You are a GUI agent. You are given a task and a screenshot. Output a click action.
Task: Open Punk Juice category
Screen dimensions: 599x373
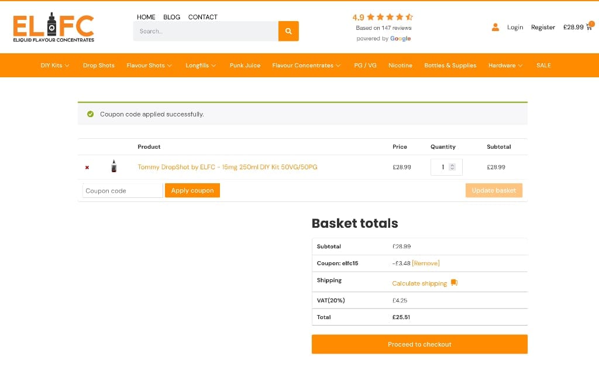point(245,66)
